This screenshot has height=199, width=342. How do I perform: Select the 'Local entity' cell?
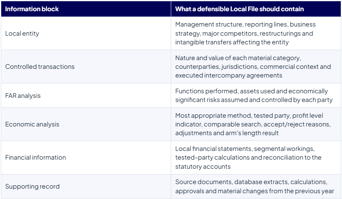[86, 33]
